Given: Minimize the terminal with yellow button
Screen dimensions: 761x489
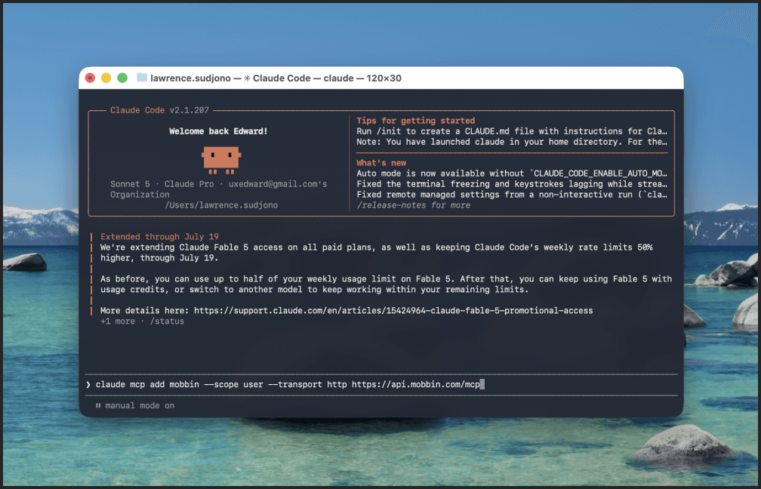Looking at the screenshot, I should (x=106, y=78).
